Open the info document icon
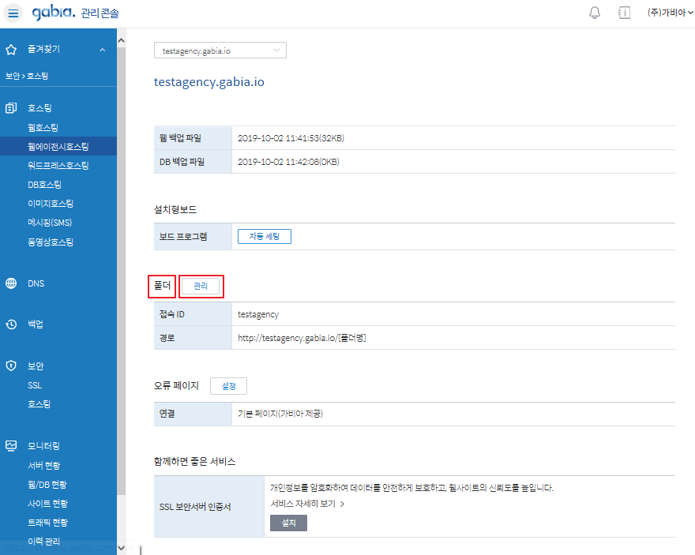Viewport: 695px width, 555px height. [624, 13]
